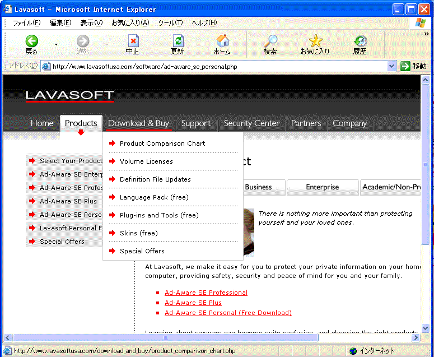
Task: Open the お気に入り(A) menu
Action: pyautogui.click(x=130, y=23)
